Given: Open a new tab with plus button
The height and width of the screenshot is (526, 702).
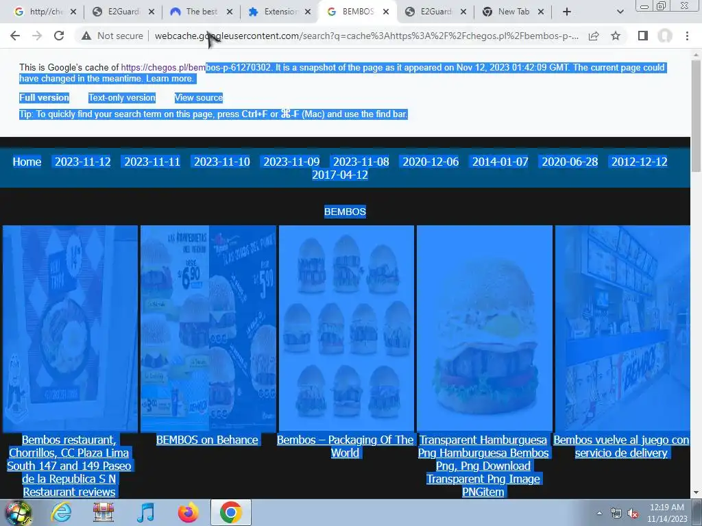Looking at the screenshot, I should (567, 12).
